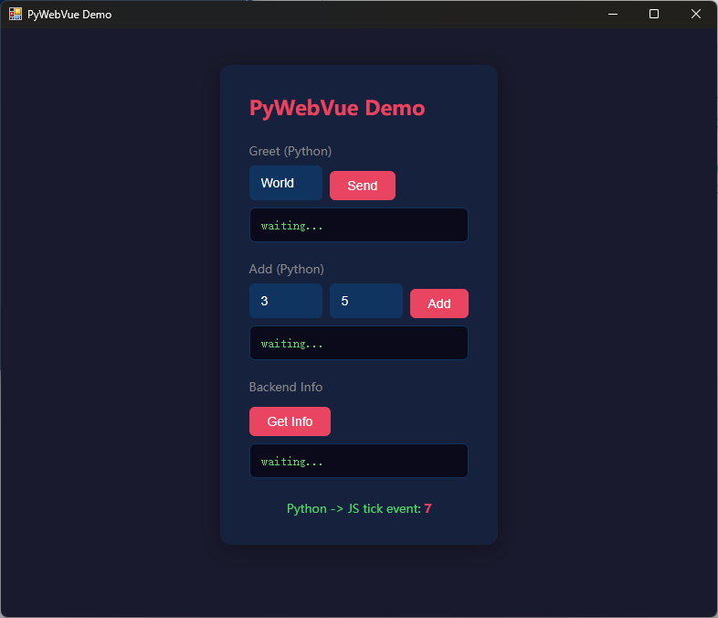Click the tick counter value 7
Screen dimensions: 718x618
tap(428, 508)
